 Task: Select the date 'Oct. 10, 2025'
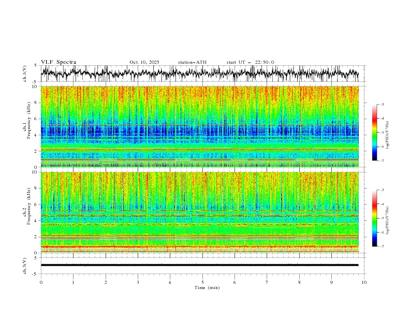pos(144,62)
